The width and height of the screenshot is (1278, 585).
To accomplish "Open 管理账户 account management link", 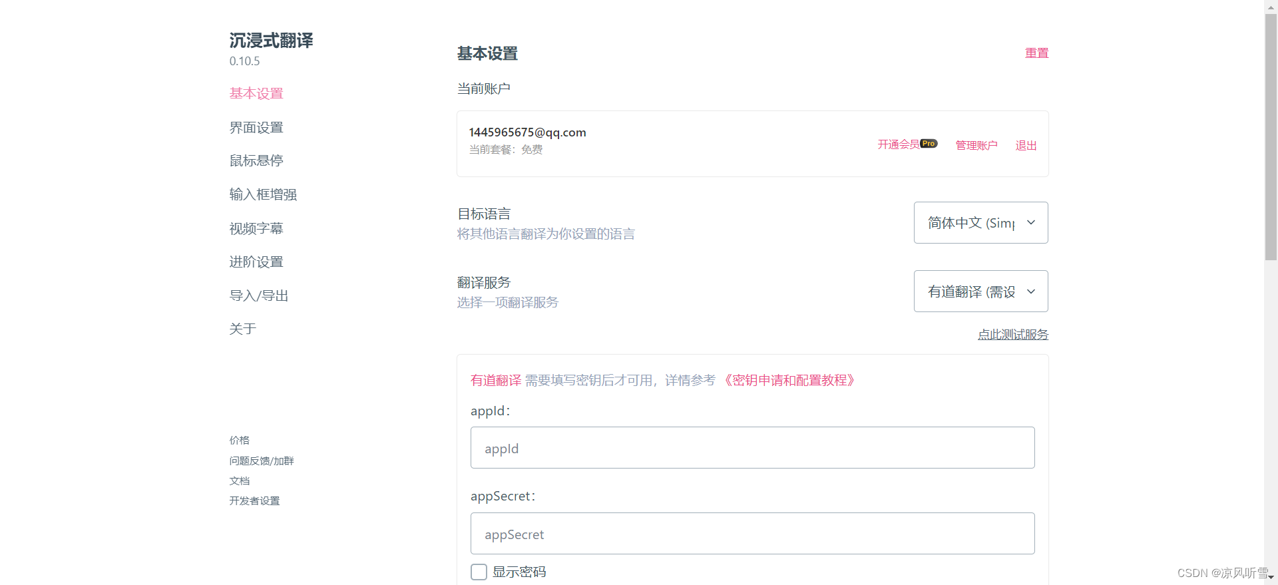I will pos(976,145).
